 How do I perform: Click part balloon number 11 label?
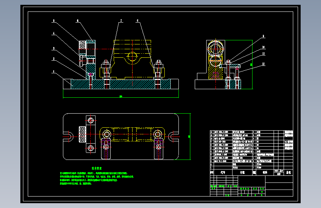point(263,53)
